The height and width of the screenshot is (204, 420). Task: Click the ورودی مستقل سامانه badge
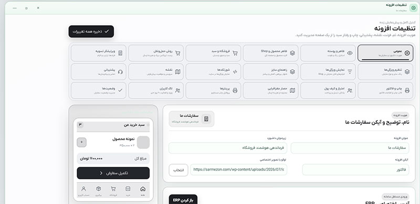tap(395, 197)
